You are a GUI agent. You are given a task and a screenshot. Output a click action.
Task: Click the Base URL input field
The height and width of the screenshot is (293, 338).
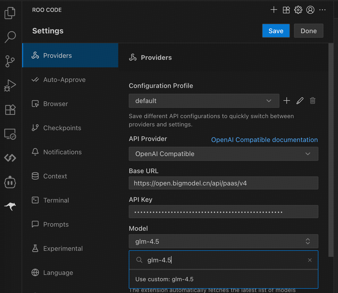point(224,183)
